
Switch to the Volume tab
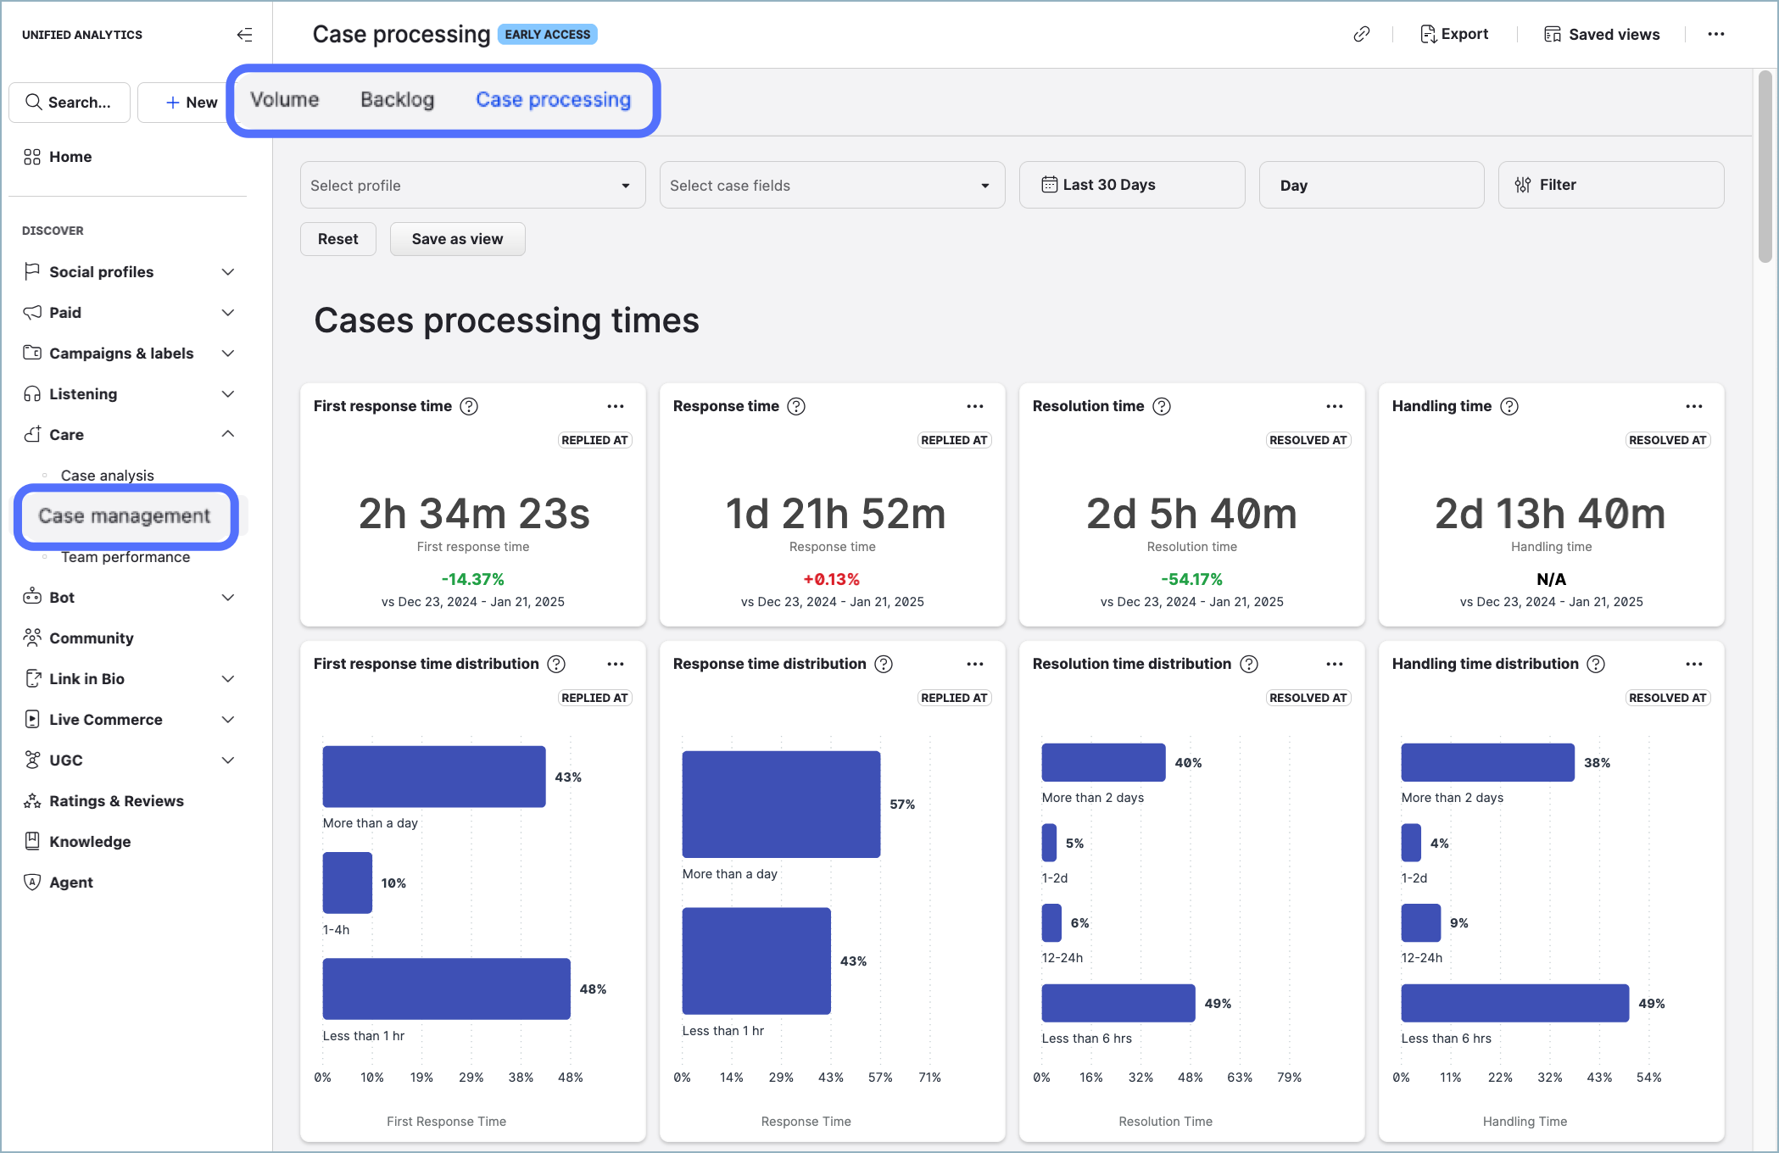coord(284,100)
